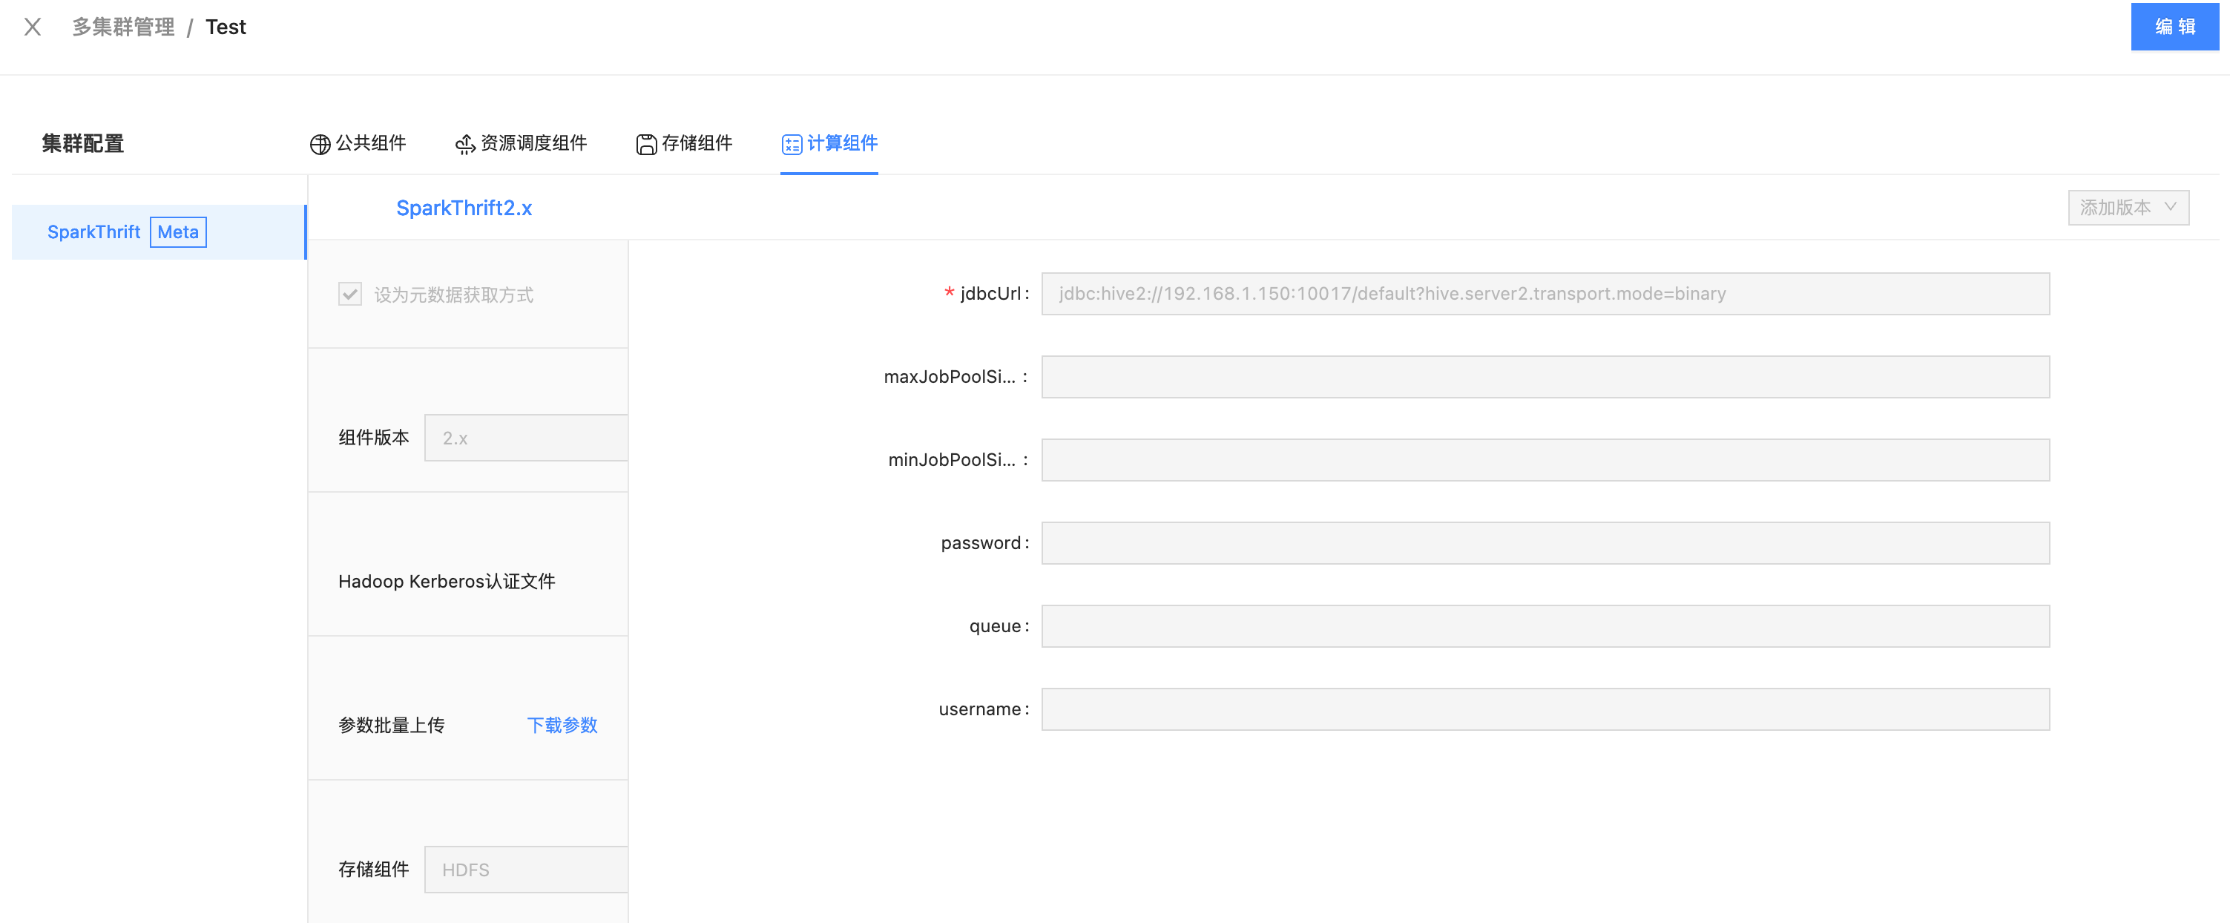
Task: Click the 编辑 button
Action: pyautogui.click(x=2174, y=27)
